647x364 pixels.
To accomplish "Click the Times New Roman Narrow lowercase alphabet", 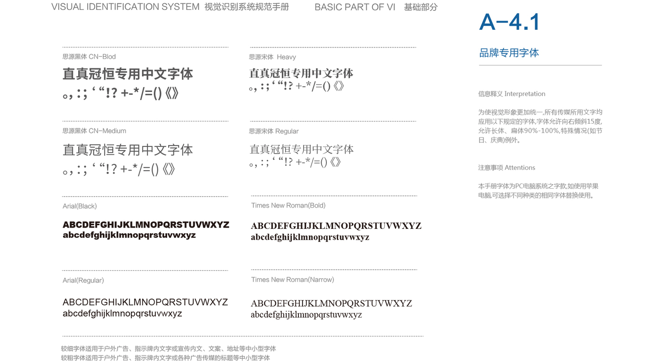I will point(306,315).
